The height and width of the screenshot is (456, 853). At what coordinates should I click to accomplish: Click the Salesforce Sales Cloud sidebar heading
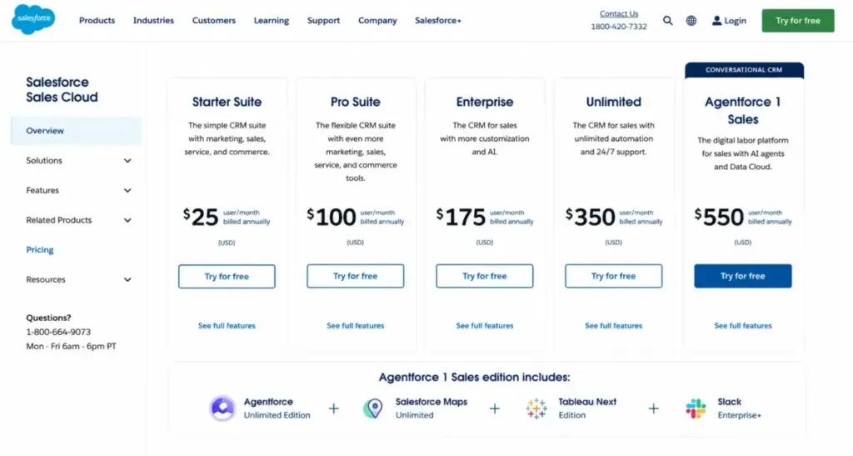pos(62,90)
